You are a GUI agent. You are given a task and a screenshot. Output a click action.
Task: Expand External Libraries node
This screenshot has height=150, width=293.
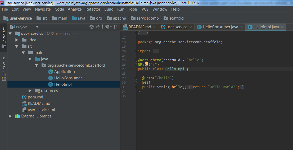pos(10,116)
